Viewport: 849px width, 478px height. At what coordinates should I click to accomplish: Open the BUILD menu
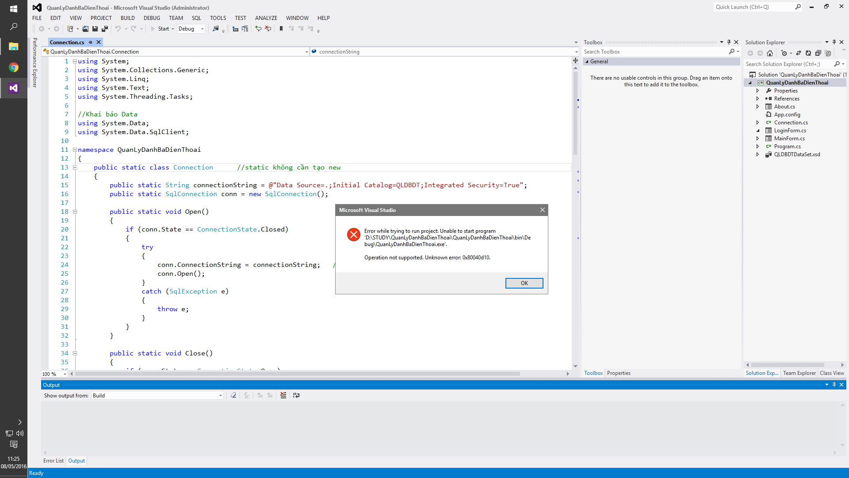point(127,18)
